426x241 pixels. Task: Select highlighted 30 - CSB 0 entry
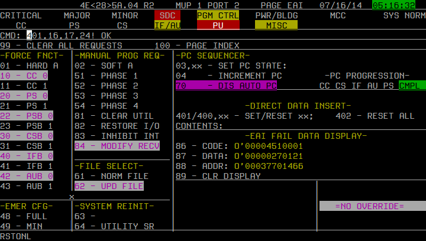coord(27,136)
